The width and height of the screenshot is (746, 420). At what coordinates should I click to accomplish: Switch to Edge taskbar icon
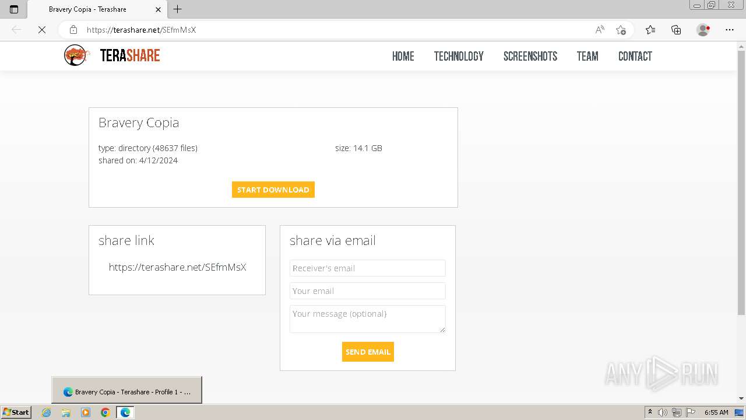(x=125, y=412)
